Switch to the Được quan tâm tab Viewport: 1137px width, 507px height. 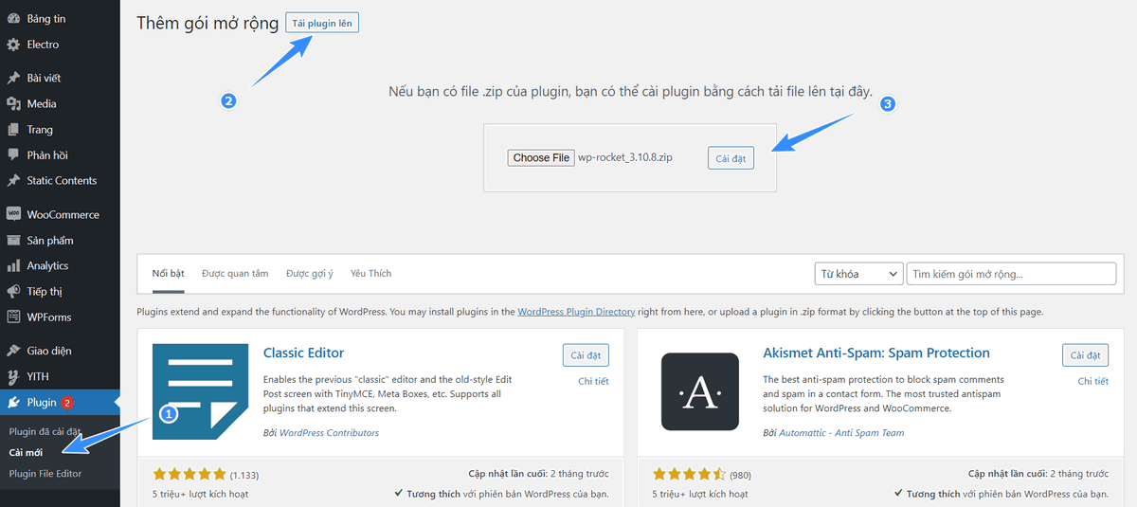pyautogui.click(x=235, y=273)
